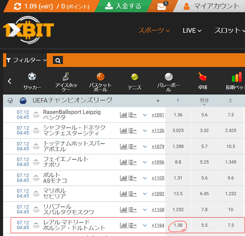Click the 1xBit logo
Viewport: 245px width, 236px height.
(x=29, y=30)
